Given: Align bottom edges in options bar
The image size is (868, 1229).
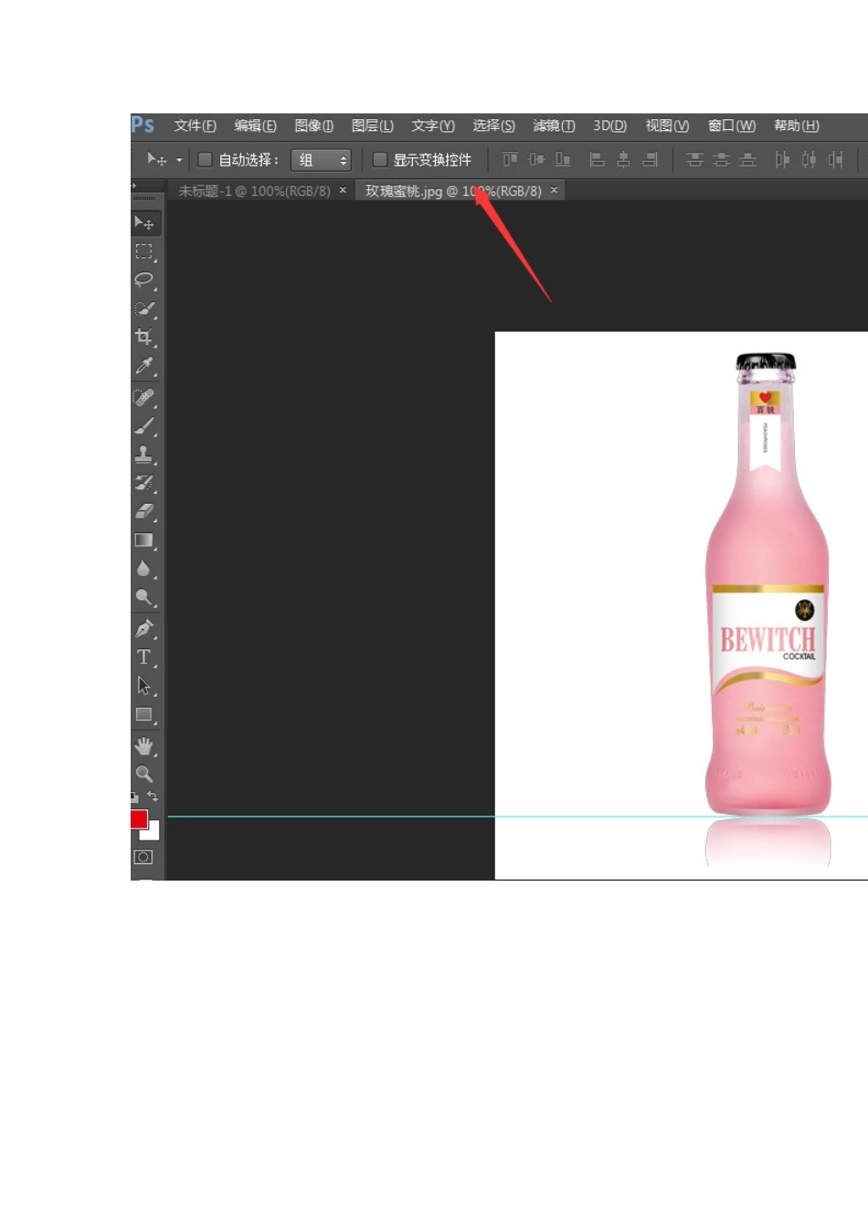Looking at the screenshot, I should click(x=563, y=160).
